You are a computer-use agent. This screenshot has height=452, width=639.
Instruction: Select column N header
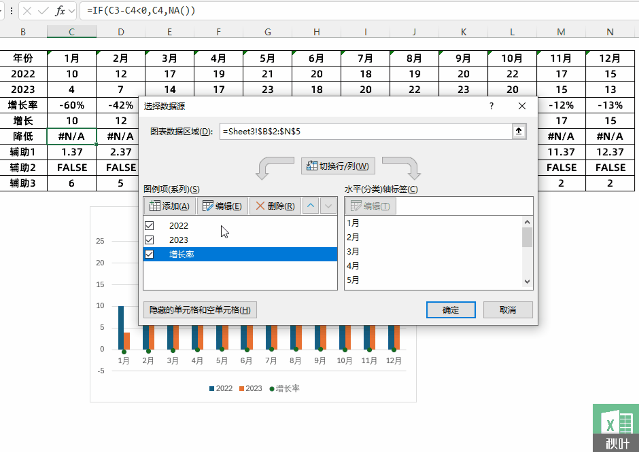pyautogui.click(x=610, y=32)
